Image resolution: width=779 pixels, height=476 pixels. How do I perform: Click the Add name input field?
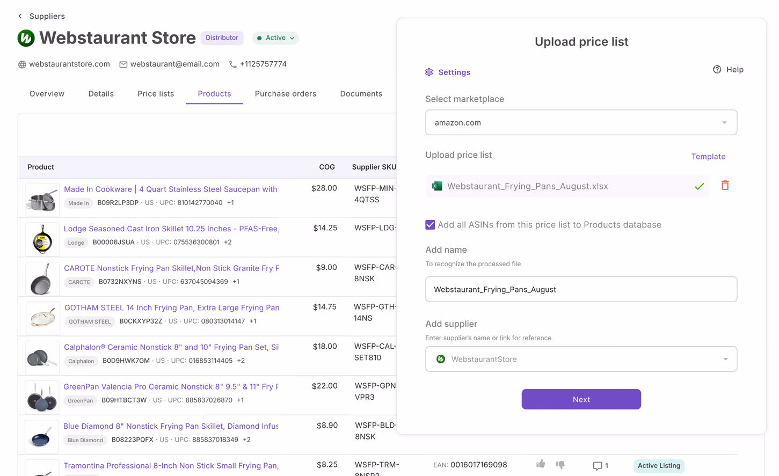click(581, 289)
